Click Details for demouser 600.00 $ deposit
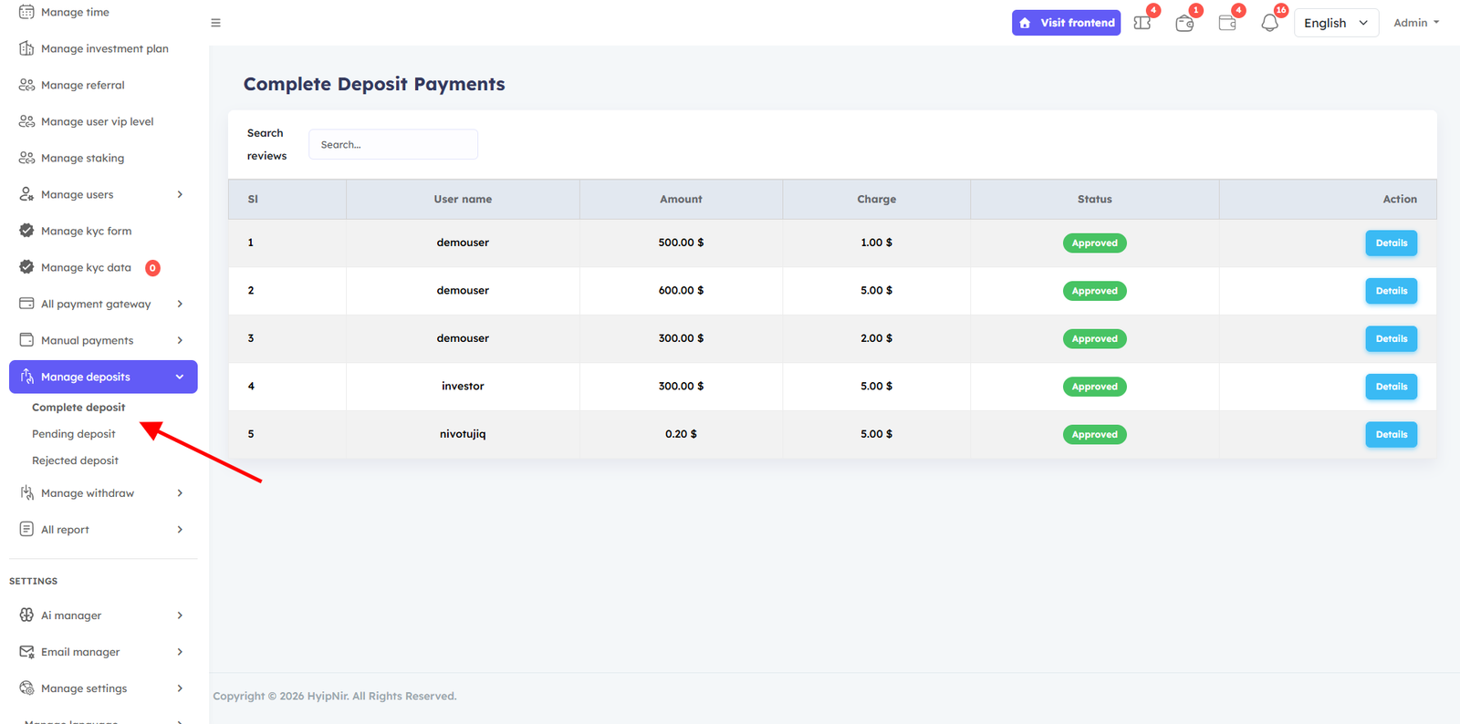 click(x=1391, y=291)
